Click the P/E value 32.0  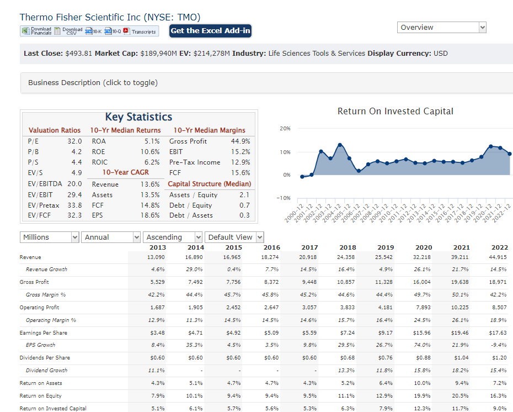(x=74, y=141)
